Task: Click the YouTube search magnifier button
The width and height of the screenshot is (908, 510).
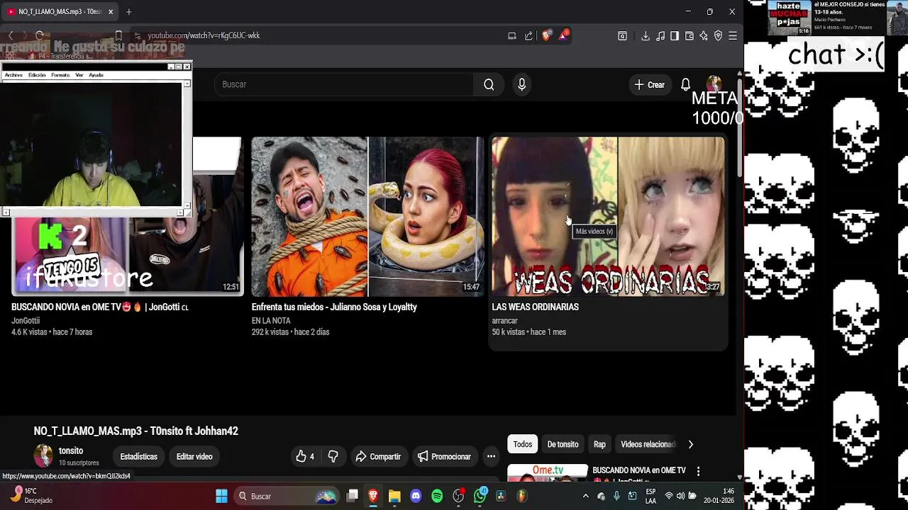Action: pyautogui.click(x=489, y=84)
